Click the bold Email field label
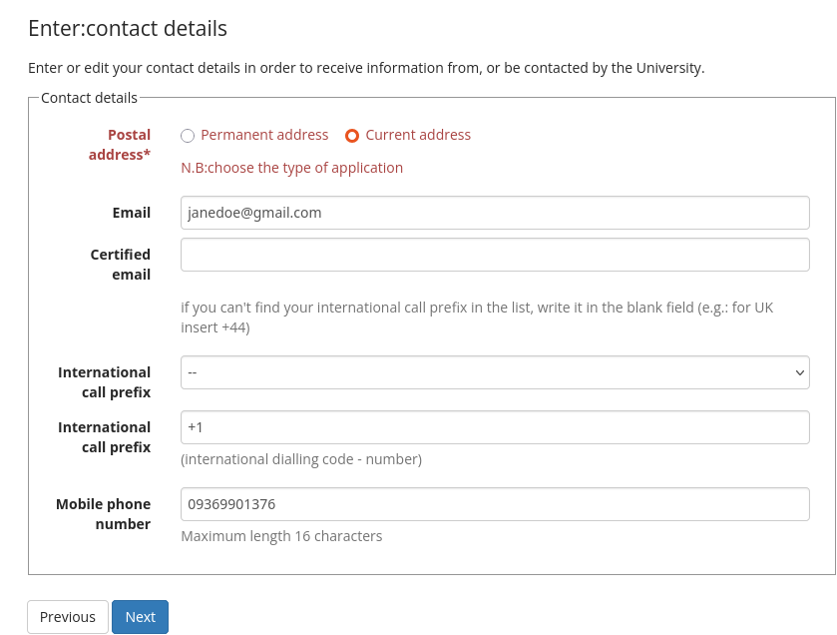Viewport: 837px width, 635px height. point(132,213)
